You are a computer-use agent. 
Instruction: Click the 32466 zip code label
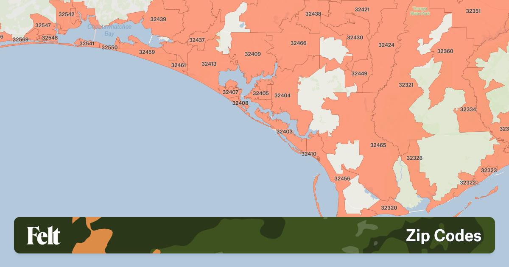point(298,43)
